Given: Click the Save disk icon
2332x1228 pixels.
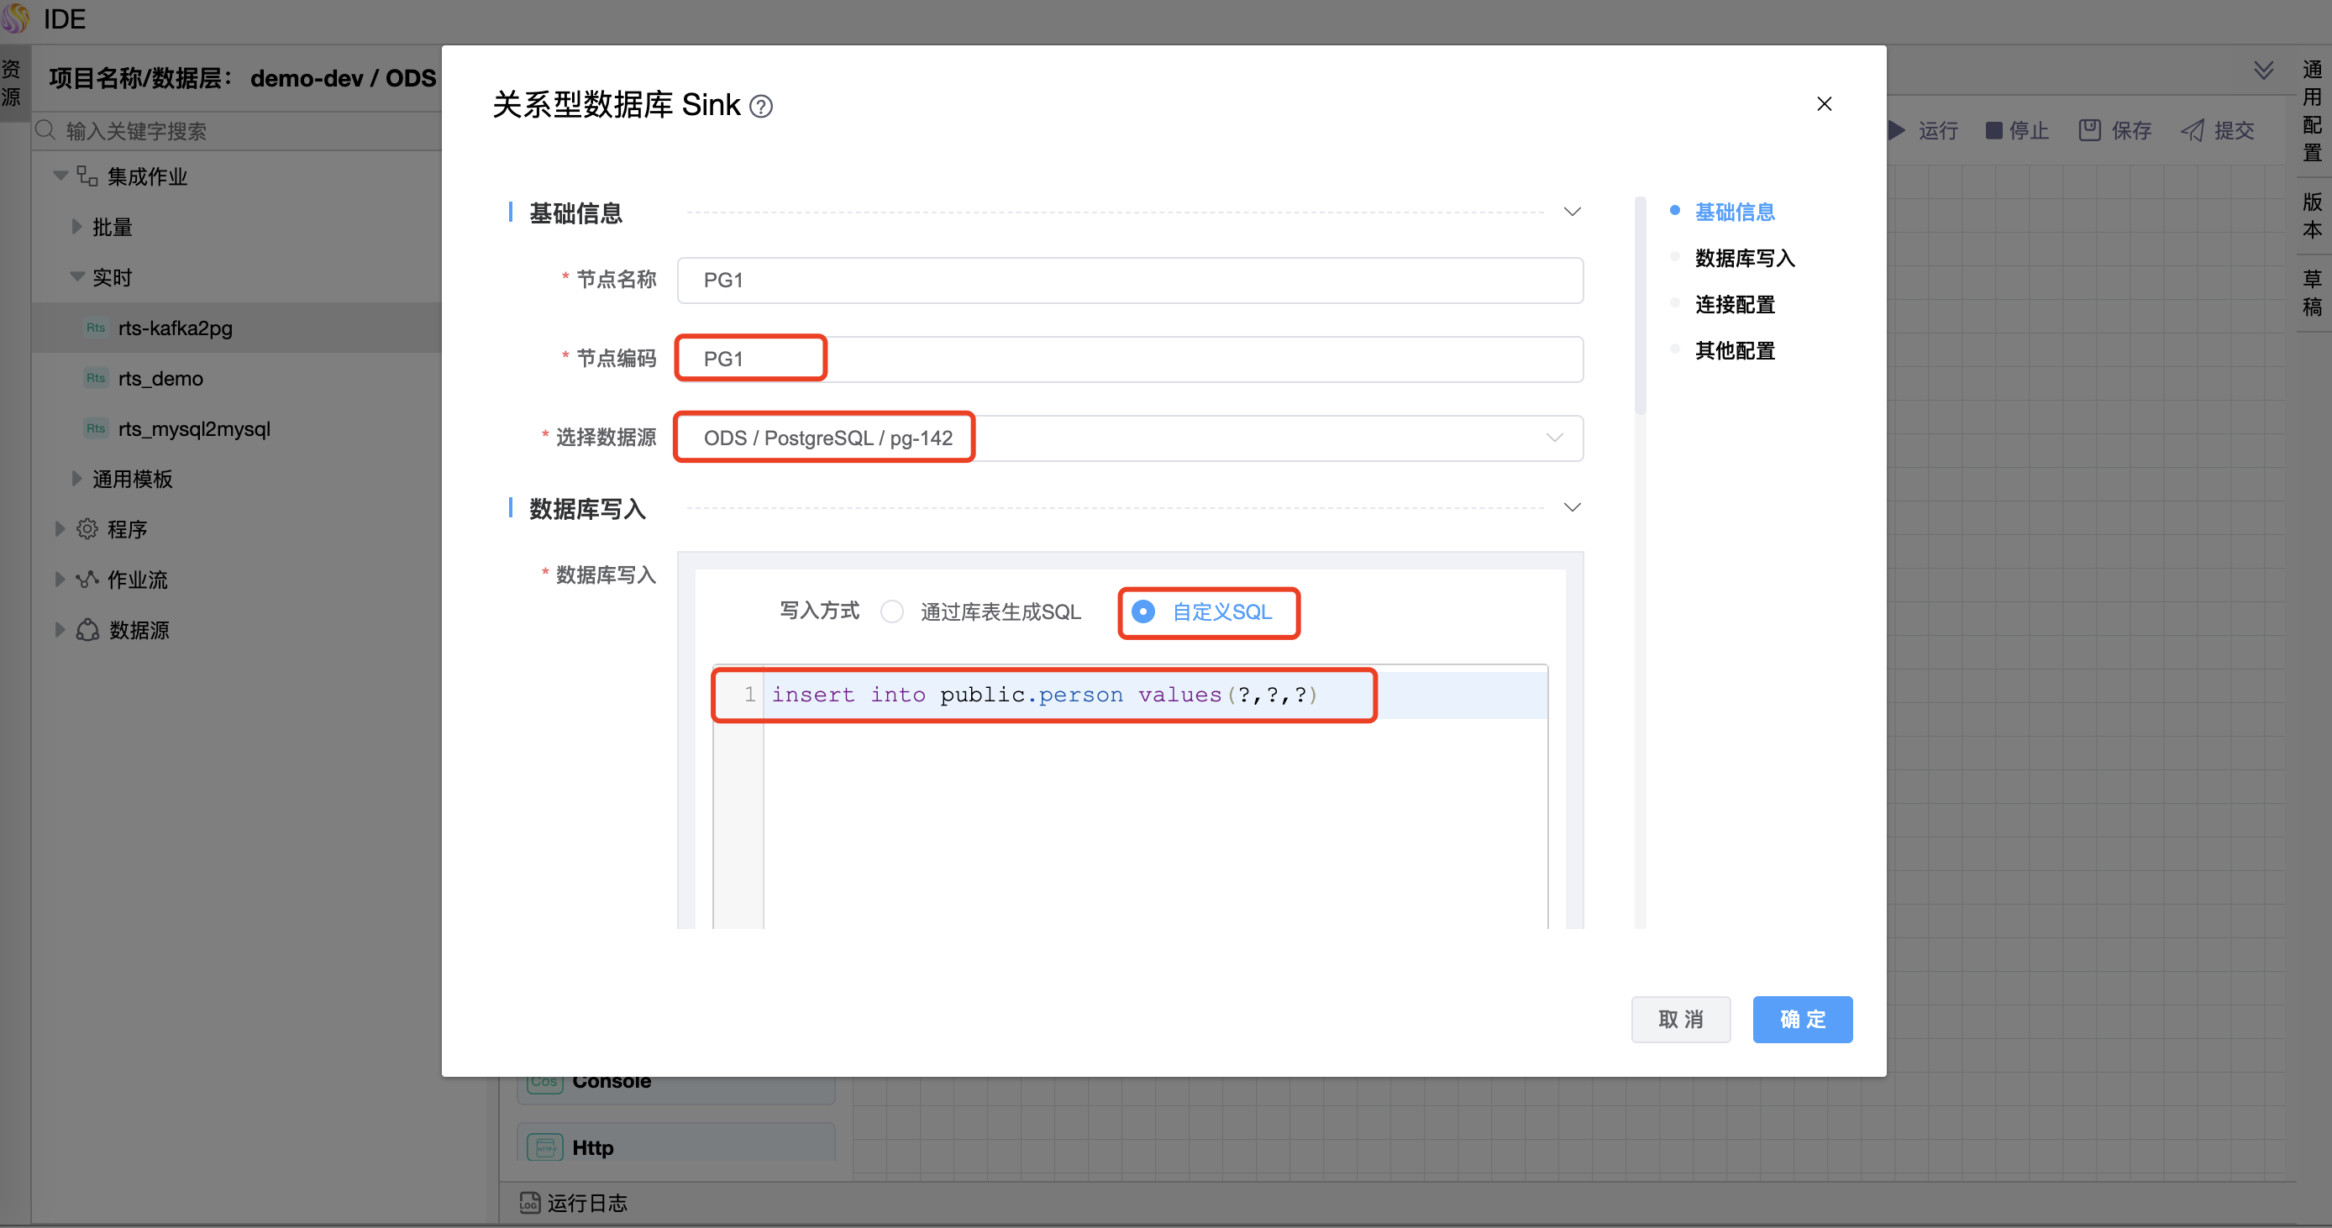Looking at the screenshot, I should [x=2089, y=130].
